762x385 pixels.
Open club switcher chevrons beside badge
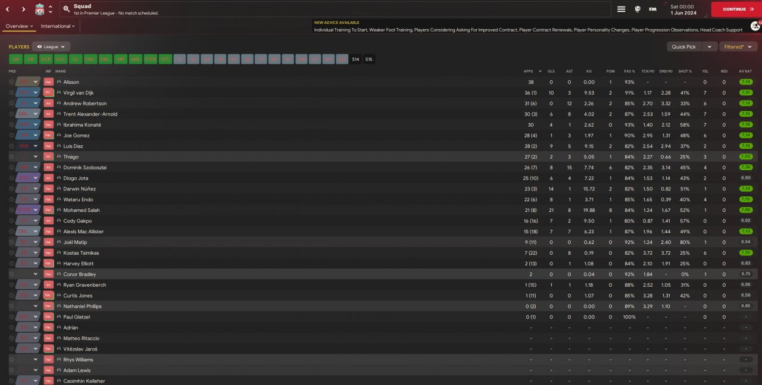pyautogui.click(x=51, y=10)
